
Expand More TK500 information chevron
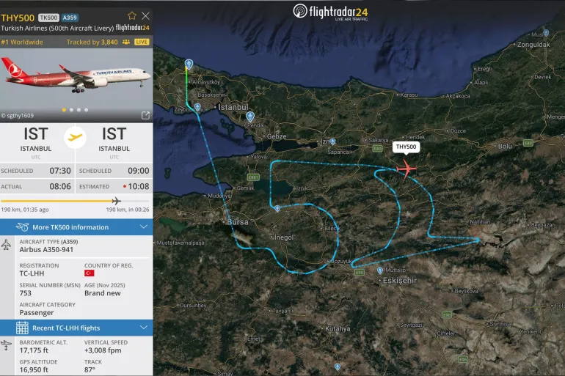coord(142,227)
